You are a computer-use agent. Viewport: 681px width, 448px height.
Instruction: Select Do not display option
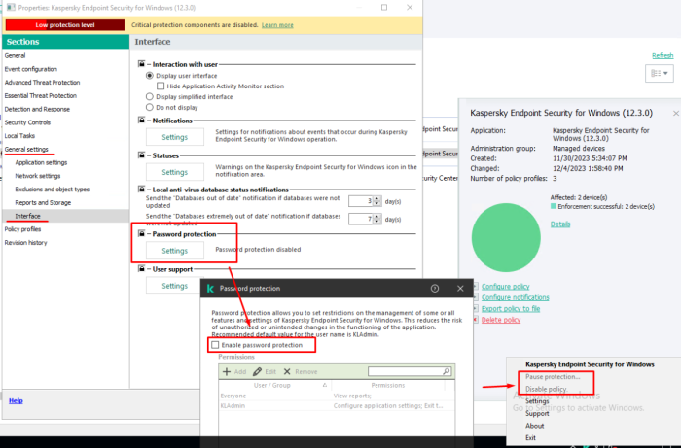point(150,107)
